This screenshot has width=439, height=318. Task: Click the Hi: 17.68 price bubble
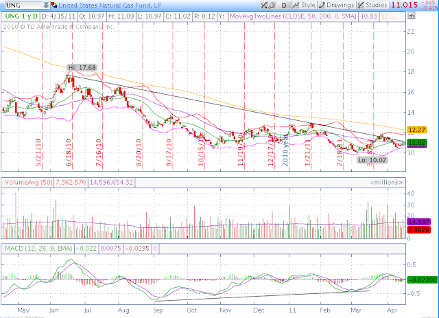pyautogui.click(x=82, y=67)
